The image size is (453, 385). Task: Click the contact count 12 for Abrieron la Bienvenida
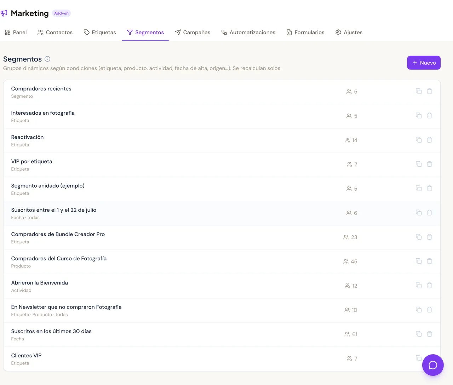(x=351, y=286)
